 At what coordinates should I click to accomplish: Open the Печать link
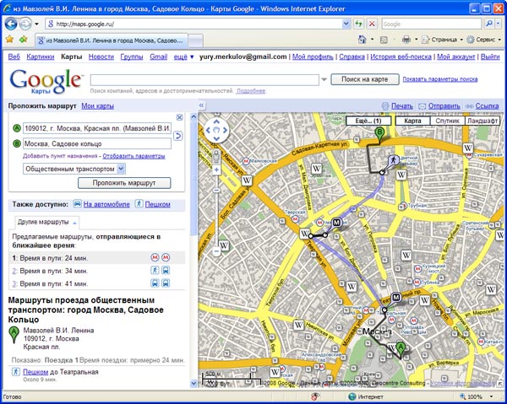click(402, 105)
